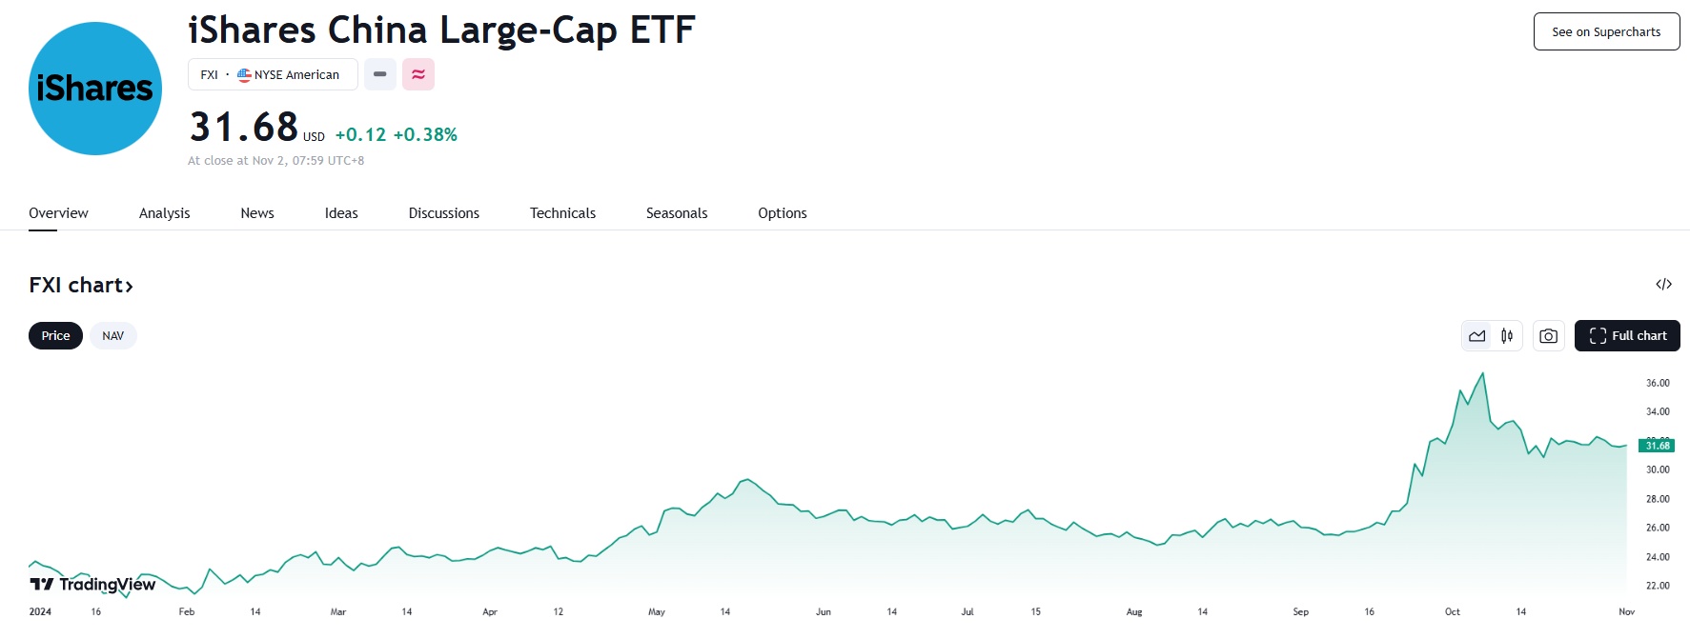
Task: Click the TradingView logo on chart
Action: click(x=92, y=584)
